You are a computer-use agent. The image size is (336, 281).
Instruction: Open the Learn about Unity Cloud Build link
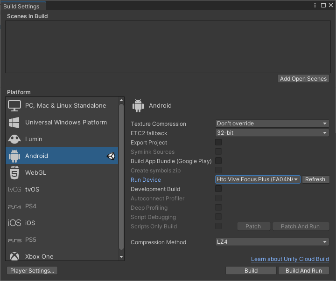[x=290, y=259]
